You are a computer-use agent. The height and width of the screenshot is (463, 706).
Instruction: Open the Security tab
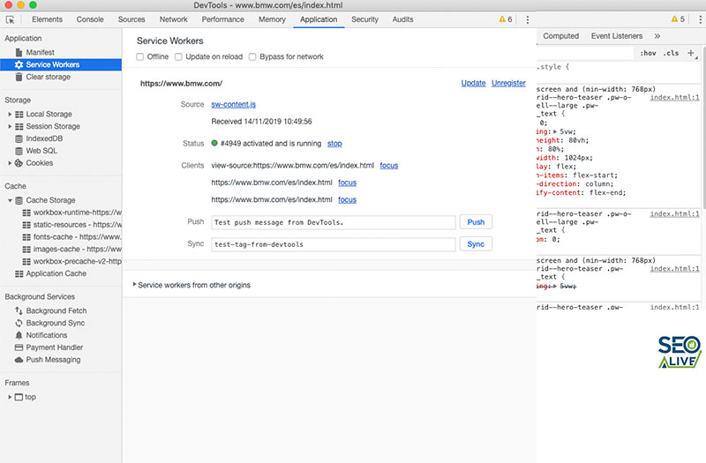364,19
